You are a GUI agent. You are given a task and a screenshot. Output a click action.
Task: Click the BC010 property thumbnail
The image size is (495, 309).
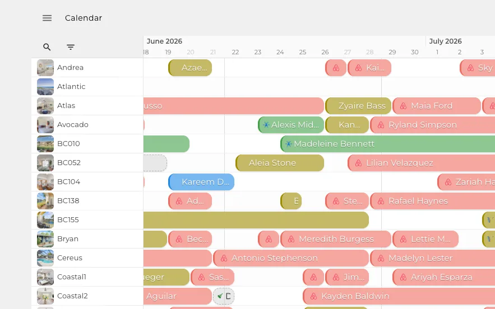(45, 144)
